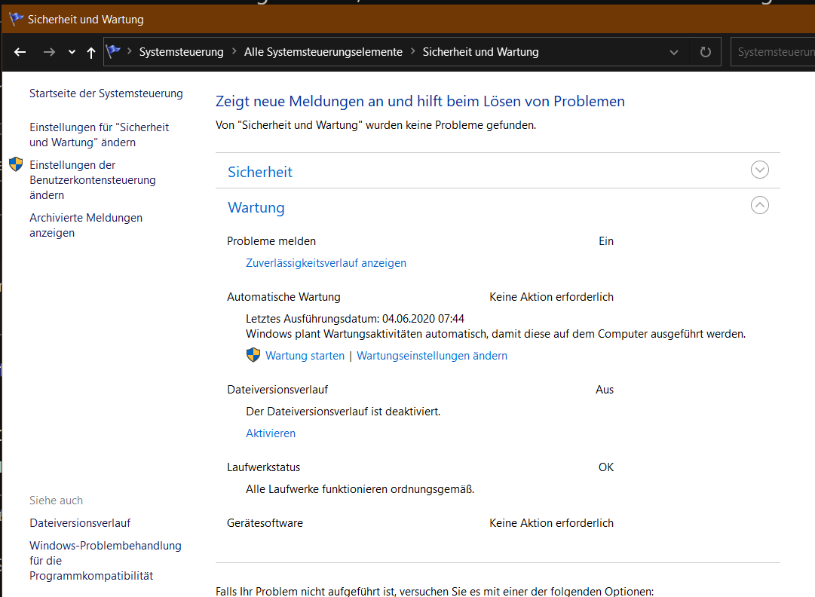This screenshot has width=815, height=597.
Task: Open Archivierte Meldungen anzeigen
Action: click(x=86, y=225)
